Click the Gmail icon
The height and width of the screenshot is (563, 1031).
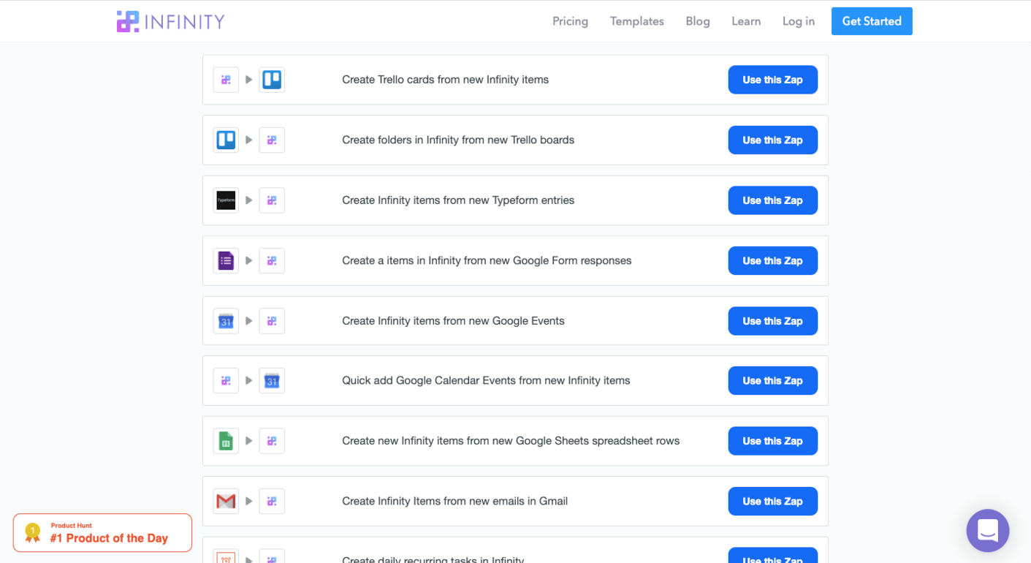226,501
